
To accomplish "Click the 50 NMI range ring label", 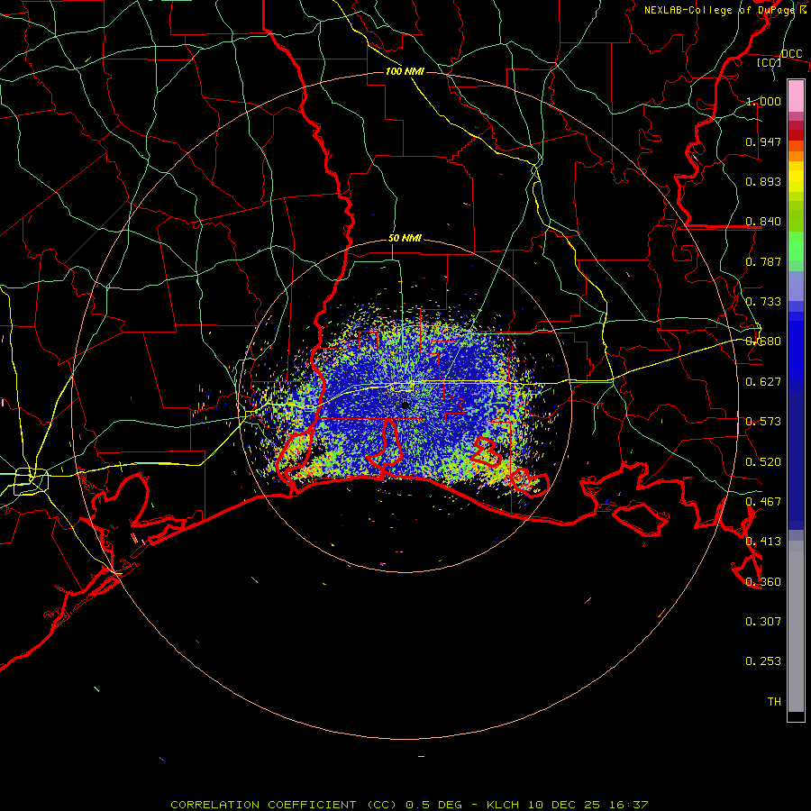I will (x=405, y=239).
